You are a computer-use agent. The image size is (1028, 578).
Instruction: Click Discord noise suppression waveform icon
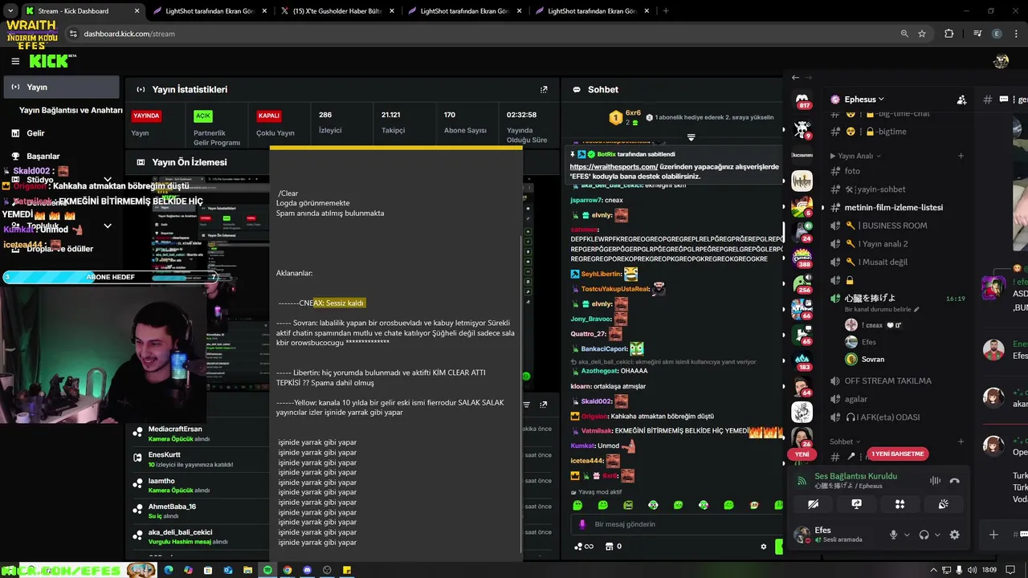click(x=935, y=481)
